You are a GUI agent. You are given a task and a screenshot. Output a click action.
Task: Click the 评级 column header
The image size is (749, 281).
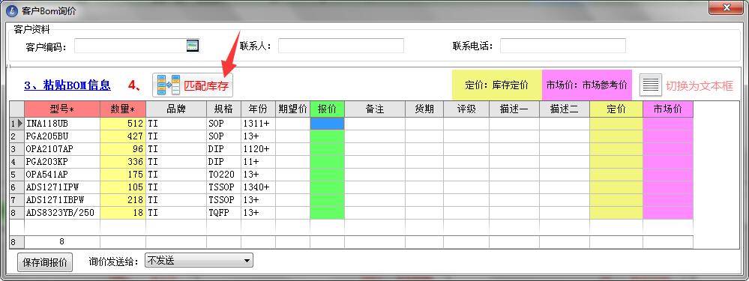(466, 109)
